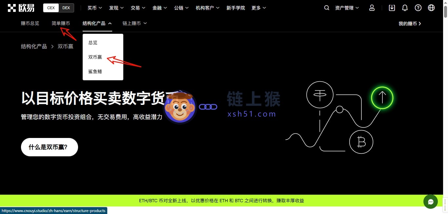Expand the 链上赚币 dropdown

coord(134,23)
